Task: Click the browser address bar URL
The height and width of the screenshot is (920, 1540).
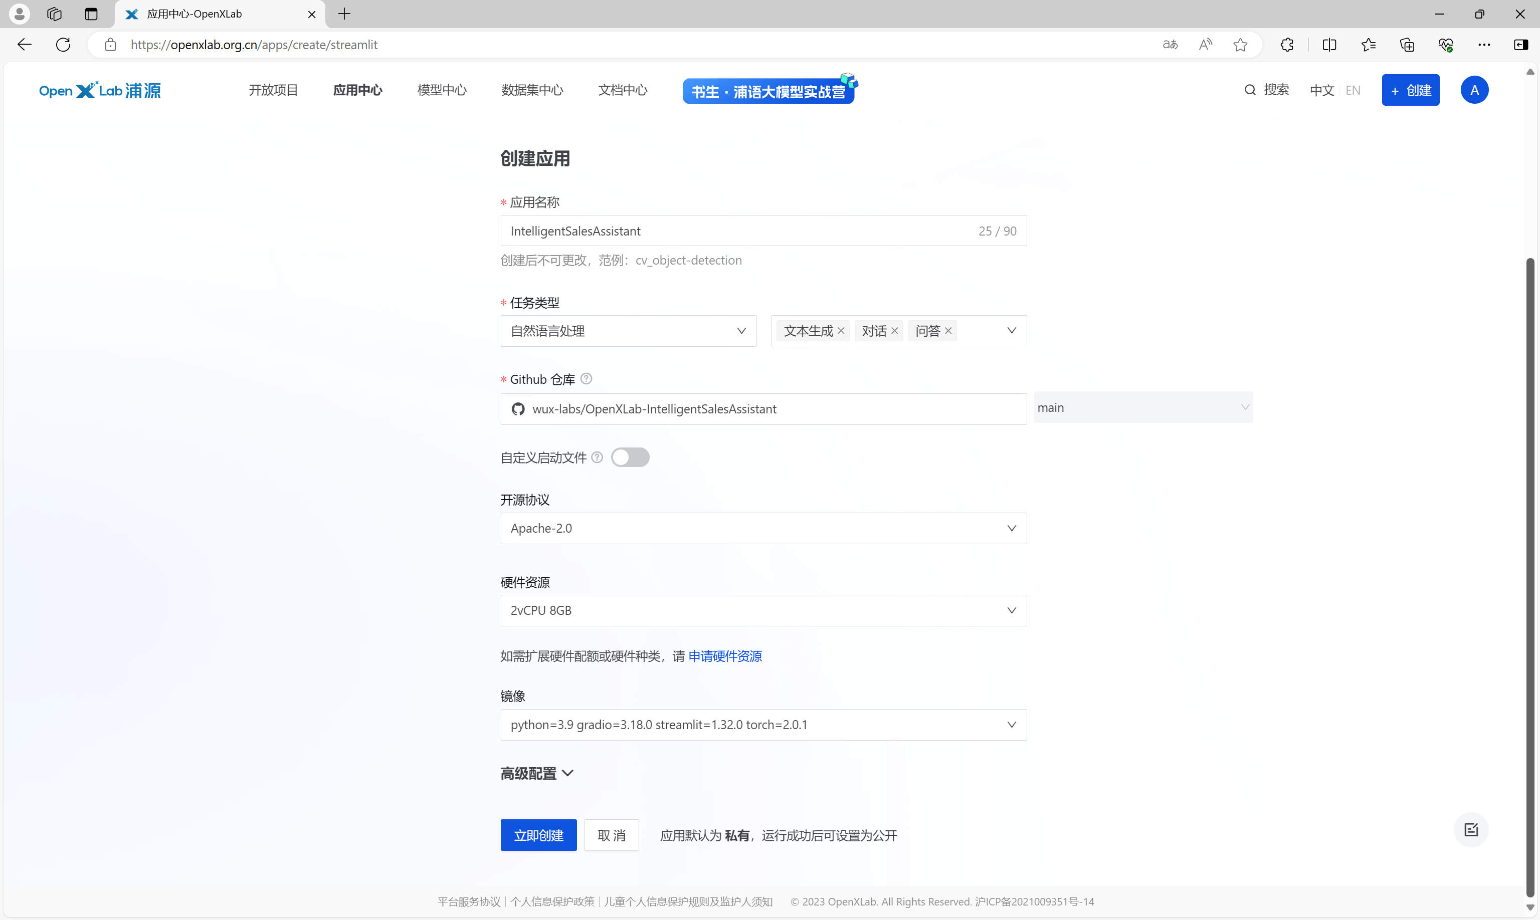Action: [x=254, y=45]
